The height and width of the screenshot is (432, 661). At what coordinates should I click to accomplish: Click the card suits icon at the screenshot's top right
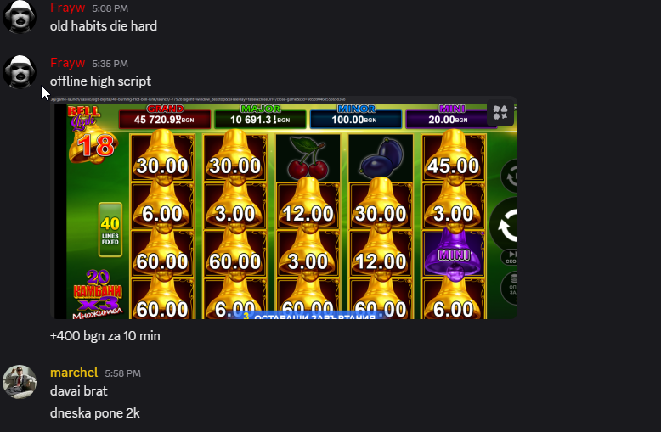pos(500,113)
